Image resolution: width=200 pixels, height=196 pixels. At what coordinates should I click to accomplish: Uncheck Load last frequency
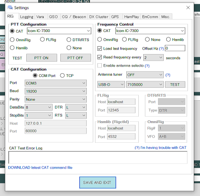pos(100,49)
